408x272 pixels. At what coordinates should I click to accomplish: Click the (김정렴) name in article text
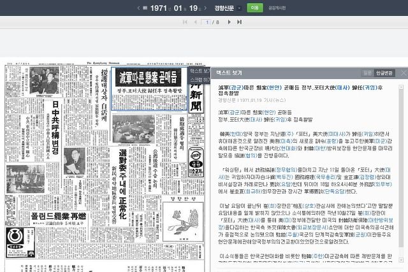tap(367, 177)
